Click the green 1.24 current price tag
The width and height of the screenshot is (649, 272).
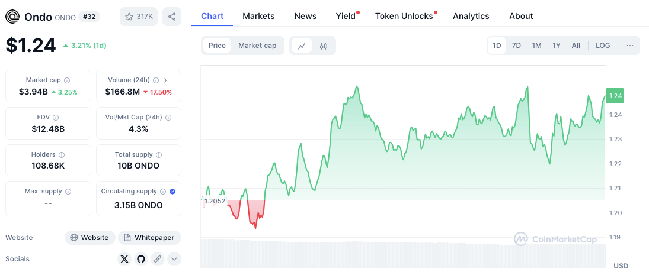[x=615, y=96]
